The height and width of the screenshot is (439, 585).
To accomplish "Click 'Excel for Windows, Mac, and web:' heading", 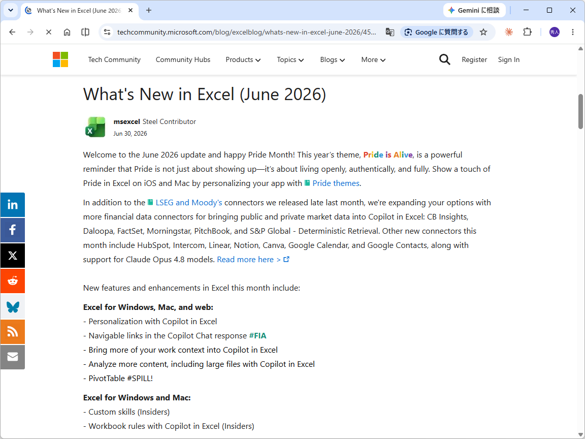I will tap(148, 307).
